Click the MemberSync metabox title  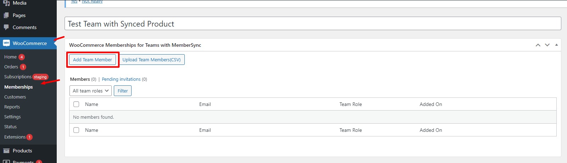(135, 45)
